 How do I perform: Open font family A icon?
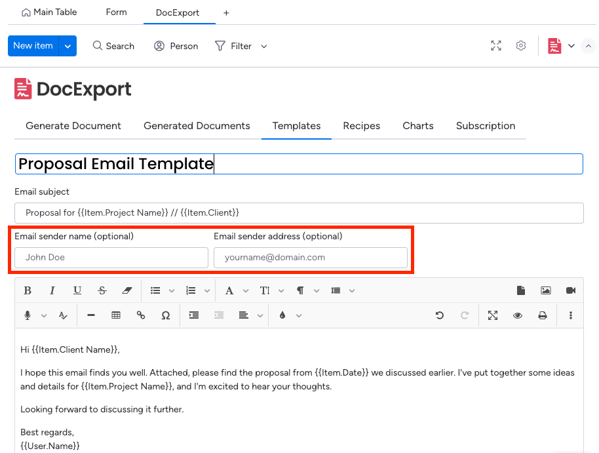pos(229,290)
